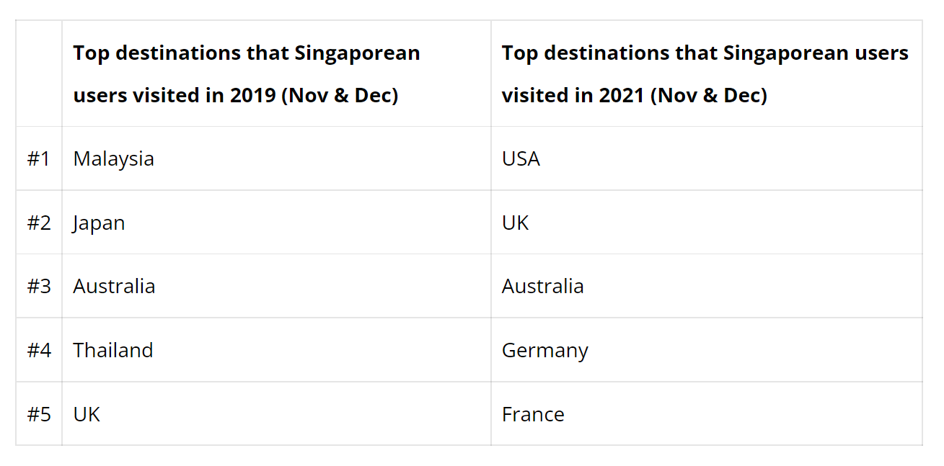944x466 pixels.
Task: Click the 2021 destinations column header
Action: (x=705, y=73)
